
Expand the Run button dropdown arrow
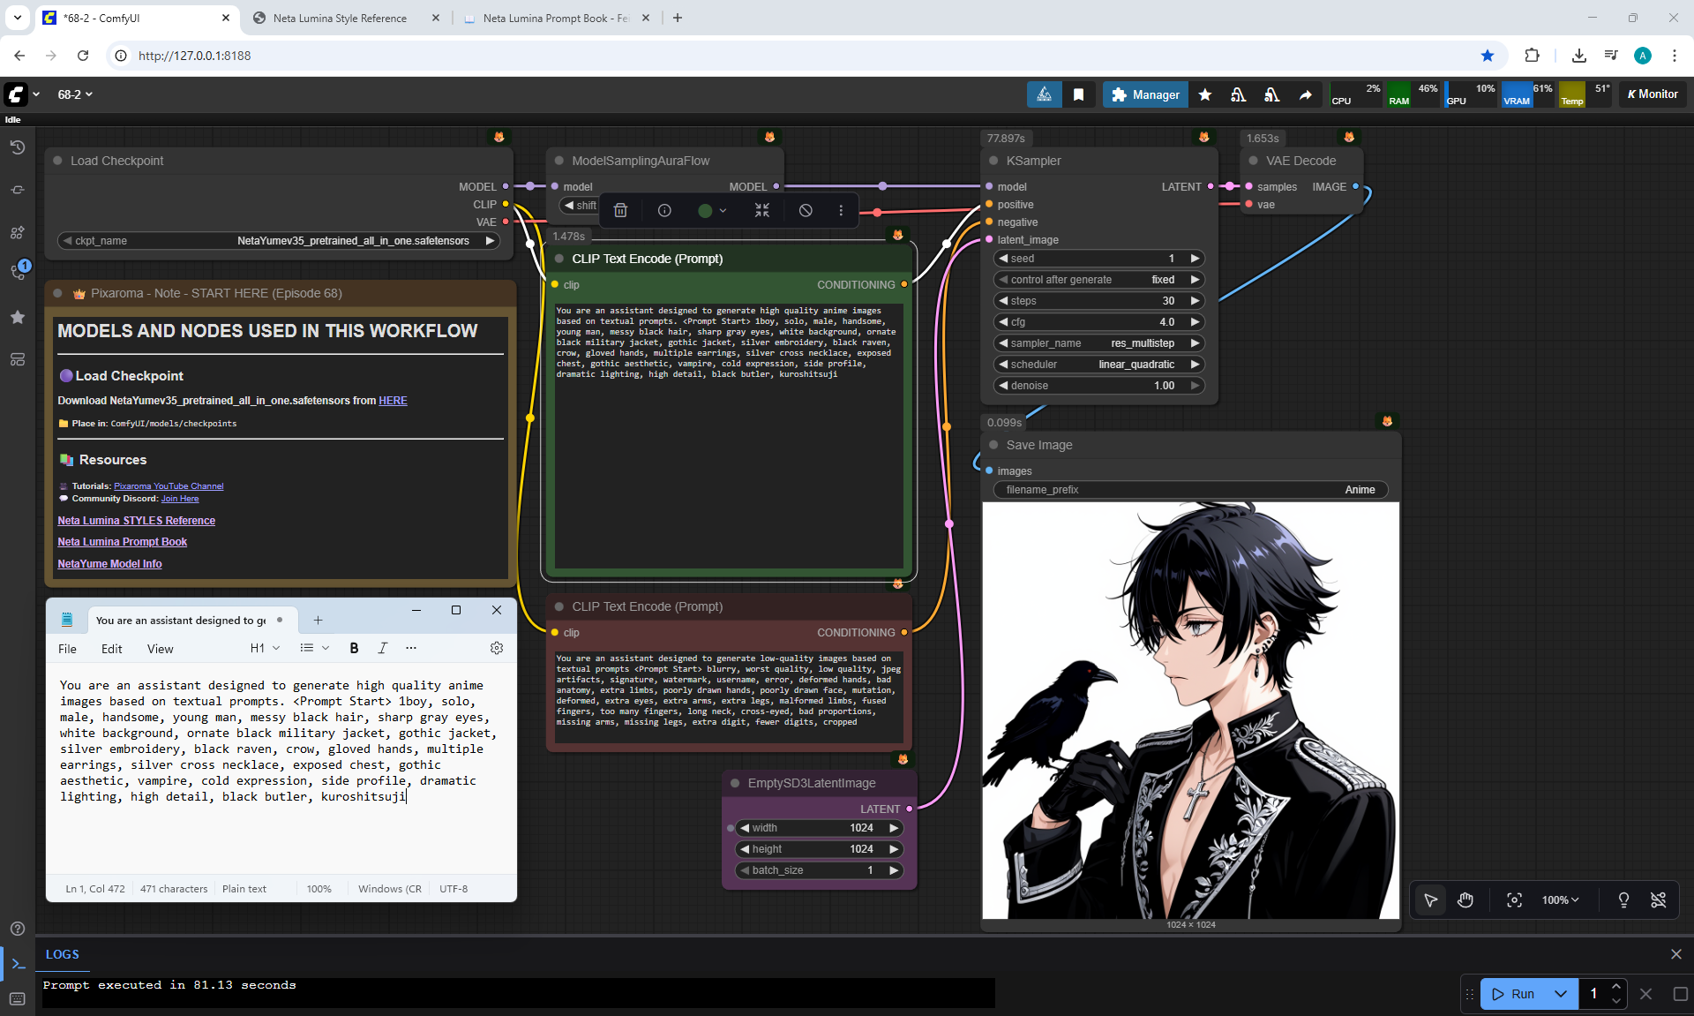pyautogui.click(x=1560, y=993)
